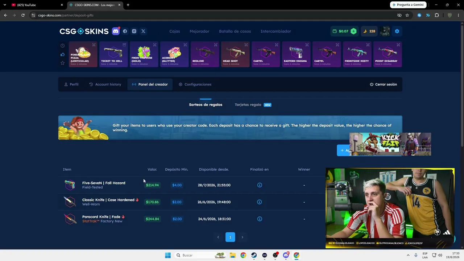Open the Instagram link icon
Viewport: 464px width, 261px height.
(x=134, y=31)
